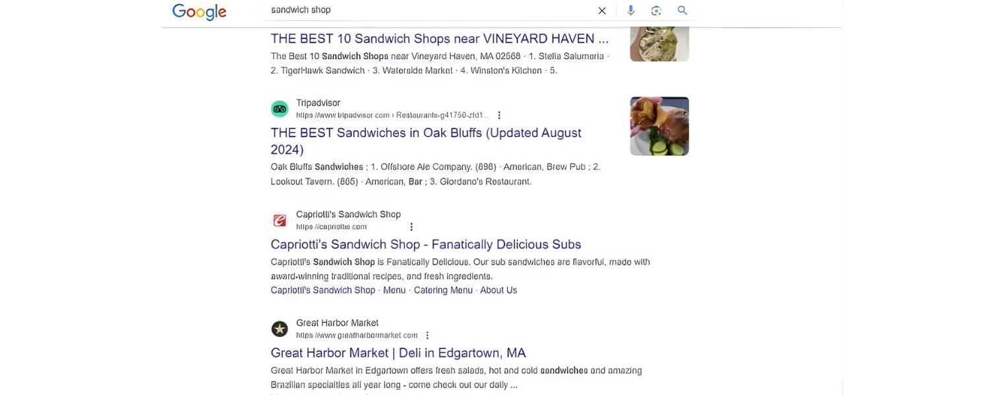Click the Tripadvisor owl favicon
Image resolution: width=989 pixels, height=395 pixels.
click(280, 109)
